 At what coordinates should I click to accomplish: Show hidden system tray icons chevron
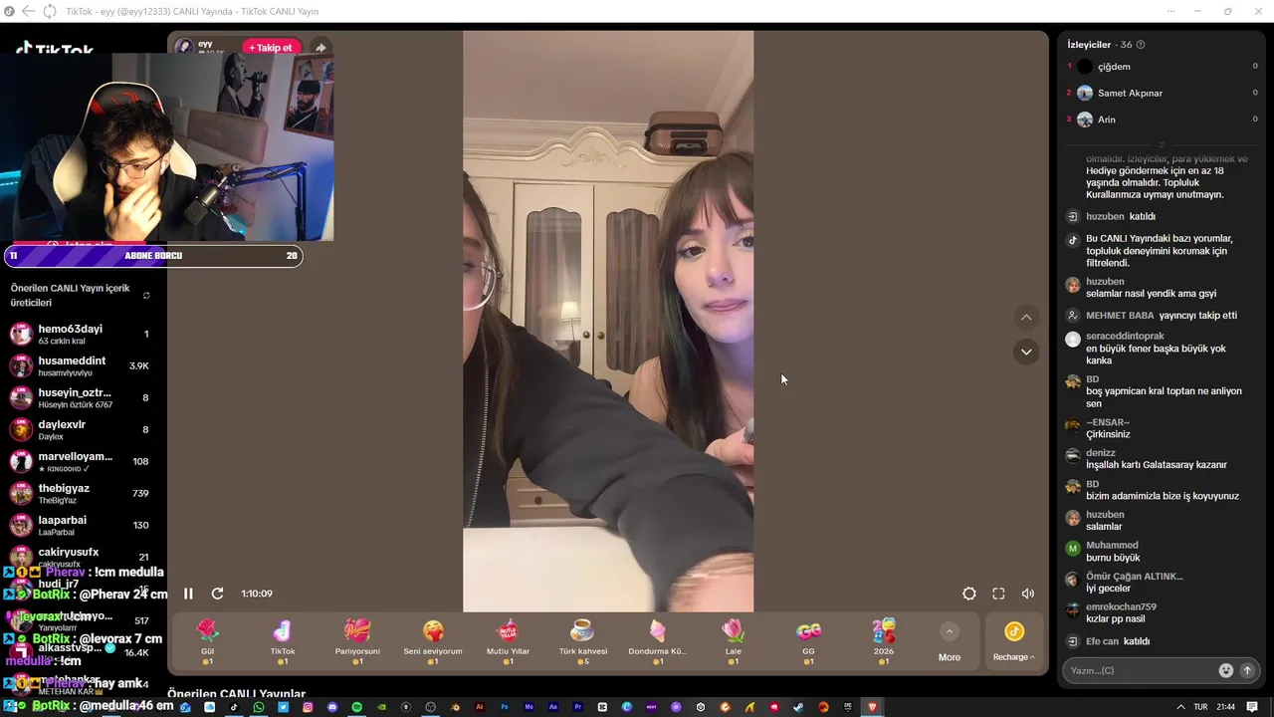click(x=1180, y=707)
